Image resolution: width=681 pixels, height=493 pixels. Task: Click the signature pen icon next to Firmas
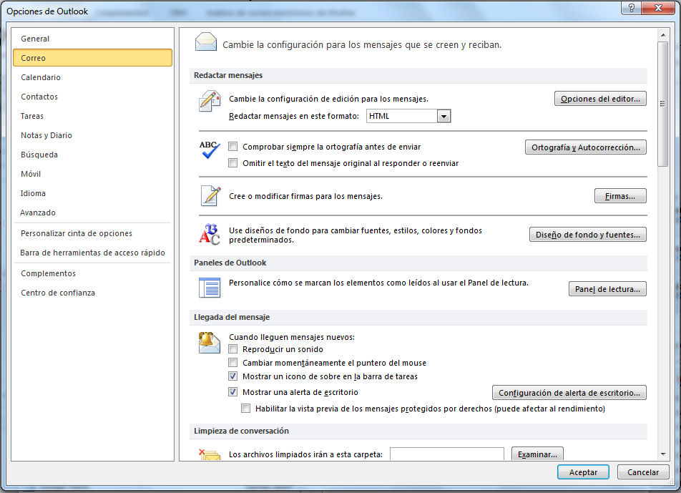click(x=210, y=195)
